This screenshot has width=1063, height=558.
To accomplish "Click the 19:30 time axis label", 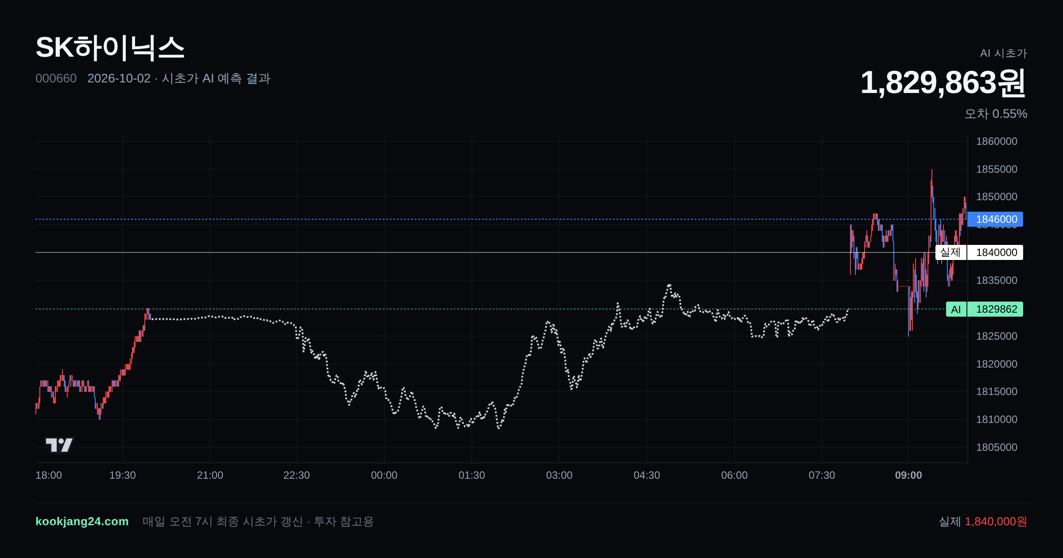I will point(123,475).
